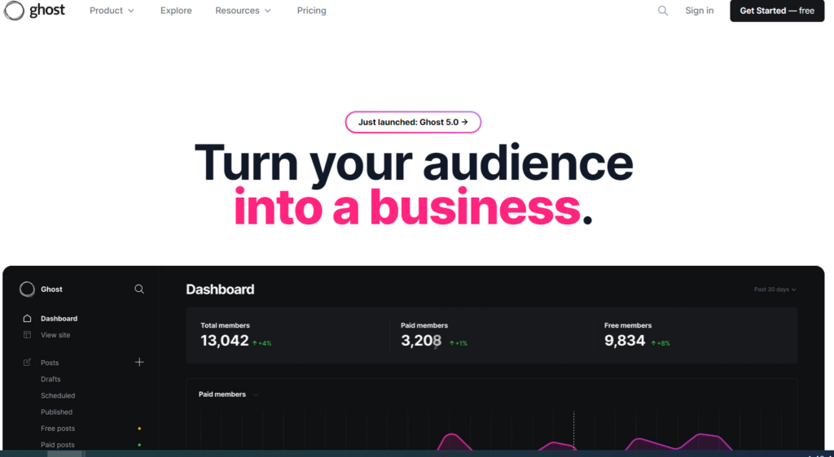Open the Just launched: Ghost 5.0 announcement
This screenshot has width=834, height=457.
[x=413, y=122]
